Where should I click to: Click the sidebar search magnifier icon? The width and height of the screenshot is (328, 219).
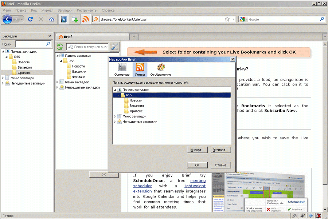(48, 44)
